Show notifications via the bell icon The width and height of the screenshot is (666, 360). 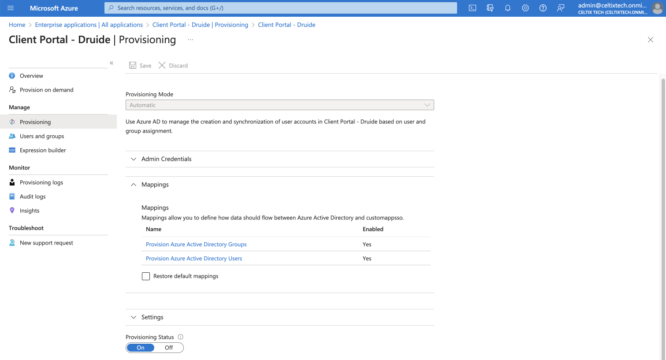(508, 8)
